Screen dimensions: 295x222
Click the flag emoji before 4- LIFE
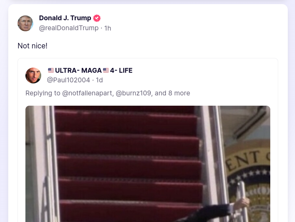pos(106,70)
